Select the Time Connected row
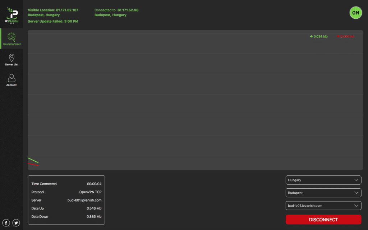 [x=66, y=184]
